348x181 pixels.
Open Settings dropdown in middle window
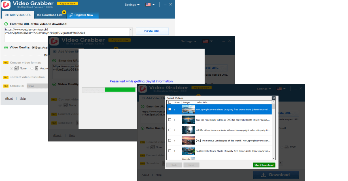(189, 41)
